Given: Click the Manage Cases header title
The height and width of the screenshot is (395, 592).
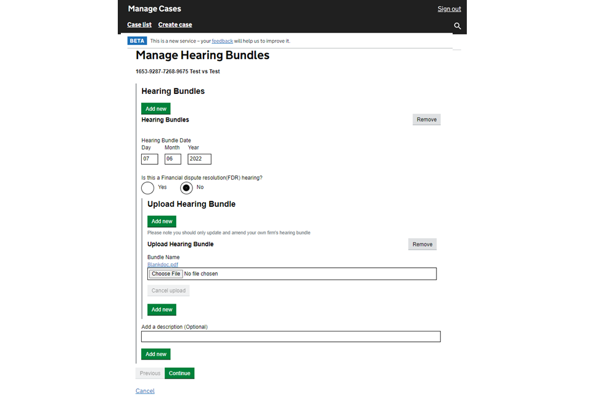Looking at the screenshot, I should click(x=154, y=9).
